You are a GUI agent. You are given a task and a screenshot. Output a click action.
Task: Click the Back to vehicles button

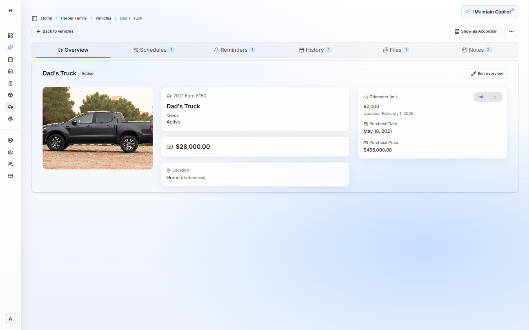point(54,31)
